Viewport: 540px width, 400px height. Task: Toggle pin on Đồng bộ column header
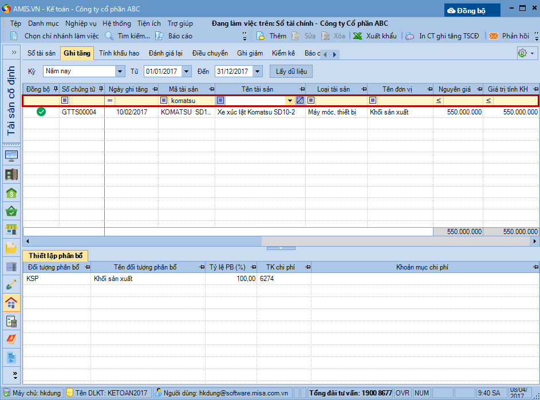click(55, 89)
